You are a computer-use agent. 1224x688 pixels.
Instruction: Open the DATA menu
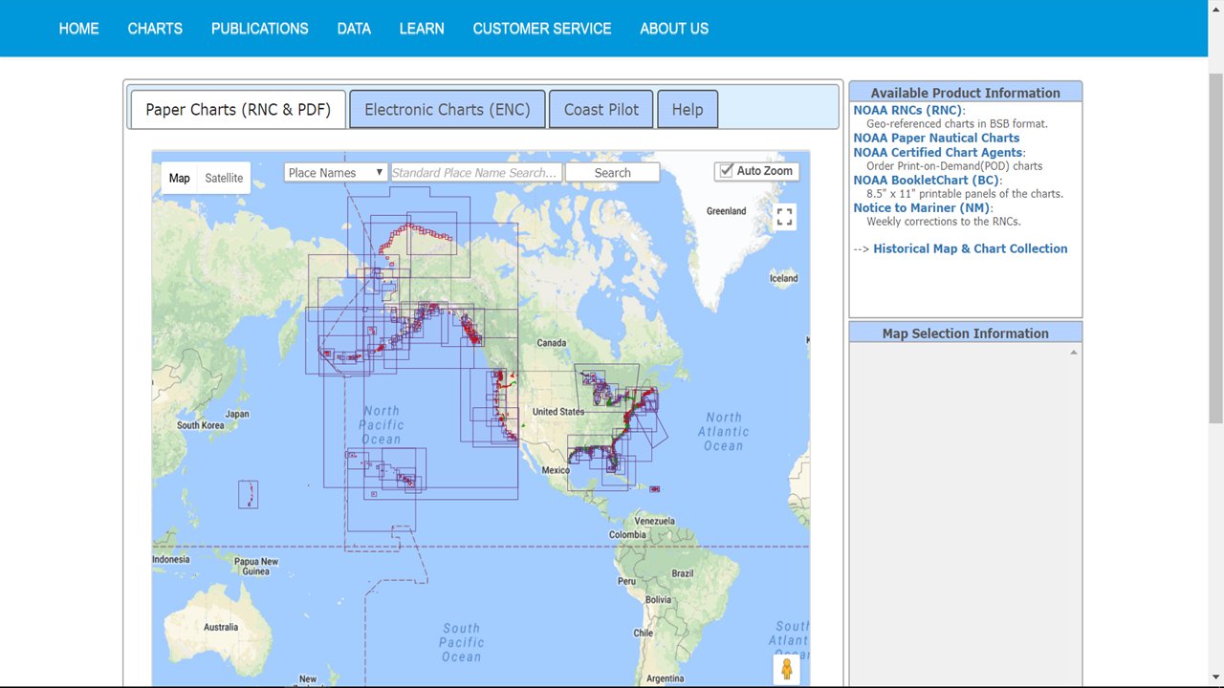tap(354, 29)
